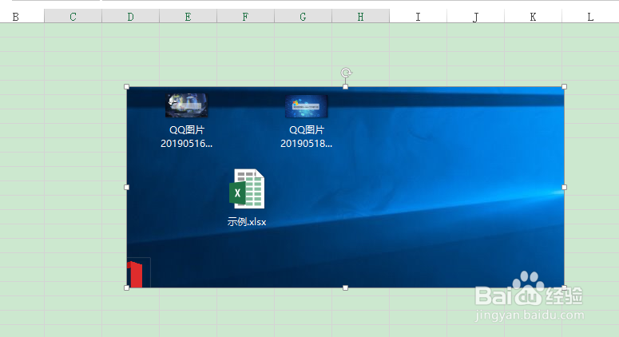Select column E header

188,17
